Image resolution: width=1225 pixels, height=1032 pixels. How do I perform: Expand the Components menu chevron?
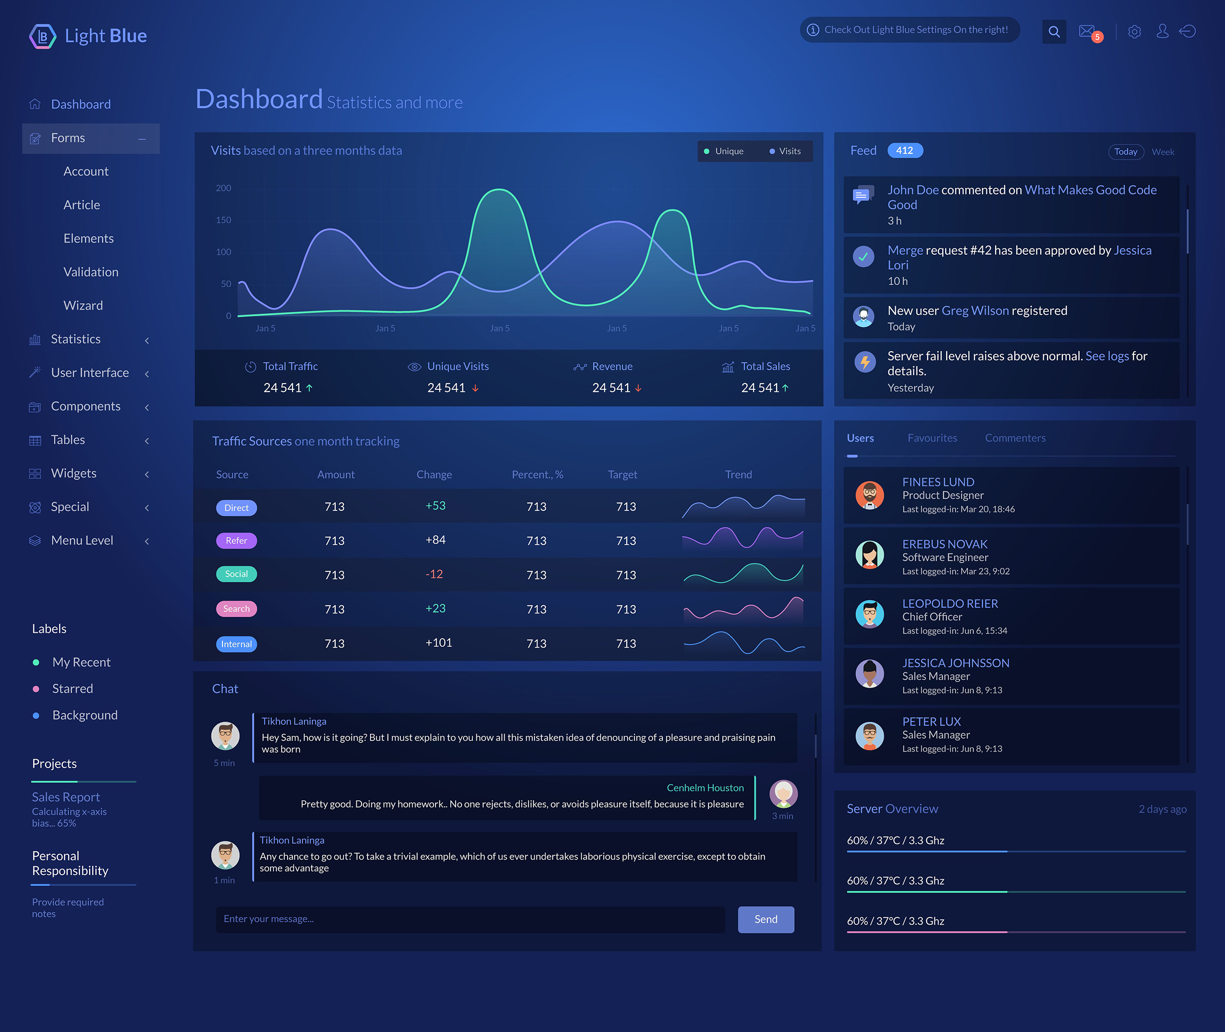tap(147, 407)
